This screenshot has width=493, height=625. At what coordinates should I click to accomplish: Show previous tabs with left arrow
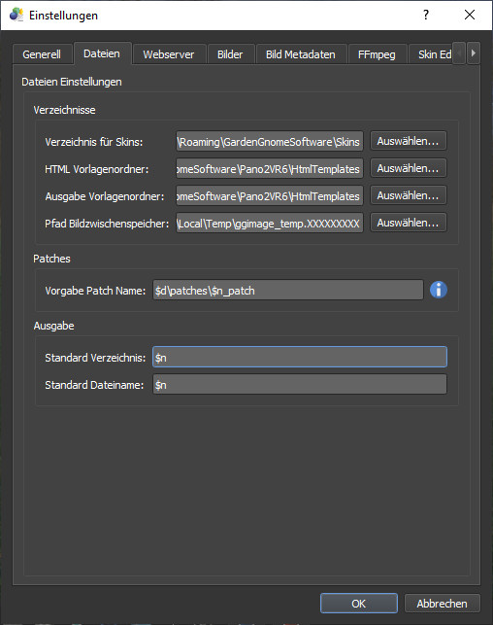coord(459,53)
